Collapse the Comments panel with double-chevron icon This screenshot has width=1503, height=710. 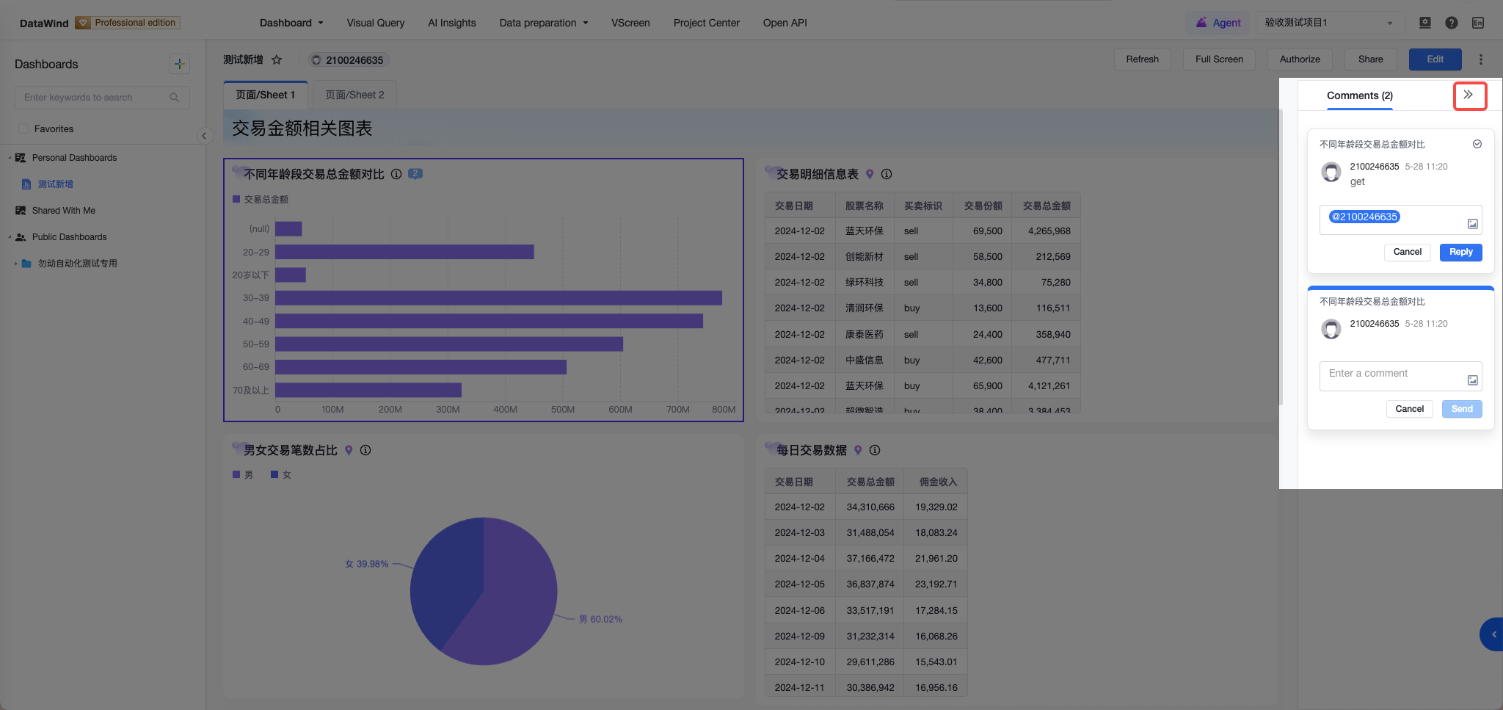[x=1468, y=95]
